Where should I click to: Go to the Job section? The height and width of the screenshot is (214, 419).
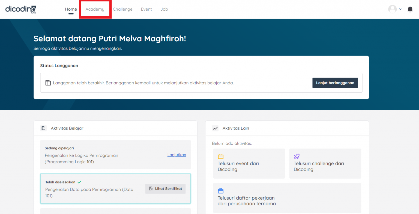point(164,9)
